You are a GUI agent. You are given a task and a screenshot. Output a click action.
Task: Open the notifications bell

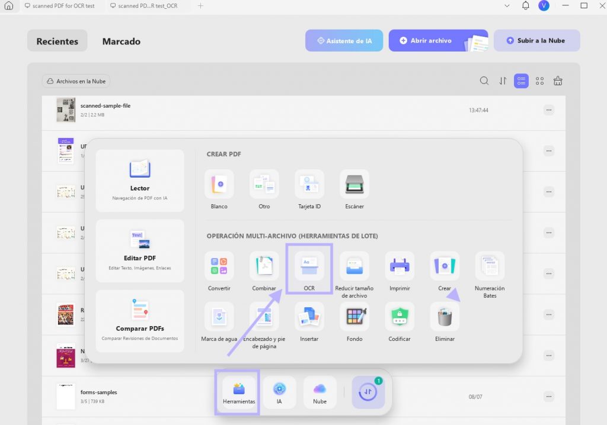pos(526,6)
